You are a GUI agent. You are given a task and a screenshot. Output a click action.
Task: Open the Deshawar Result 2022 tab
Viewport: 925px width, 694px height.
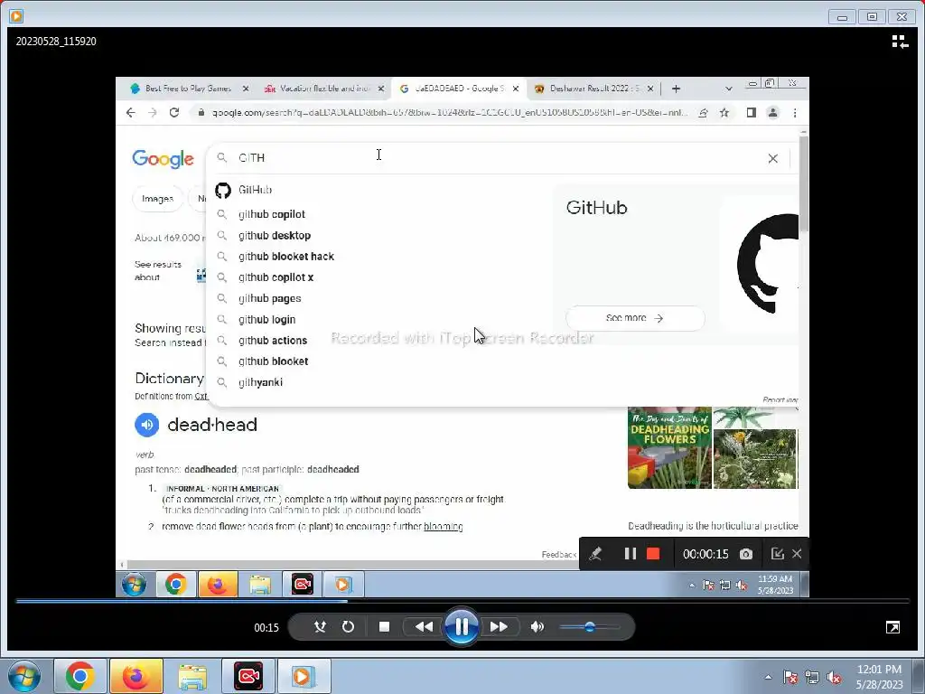click(x=593, y=89)
